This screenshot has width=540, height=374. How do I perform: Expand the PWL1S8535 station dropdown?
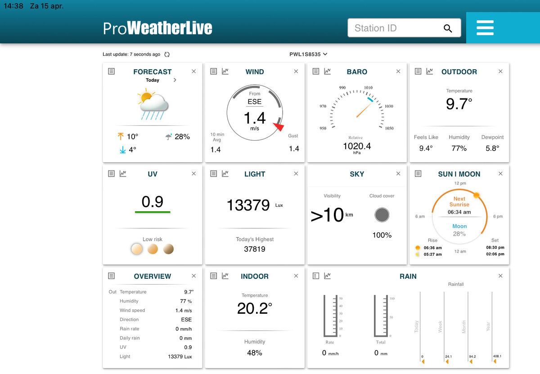click(308, 54)
